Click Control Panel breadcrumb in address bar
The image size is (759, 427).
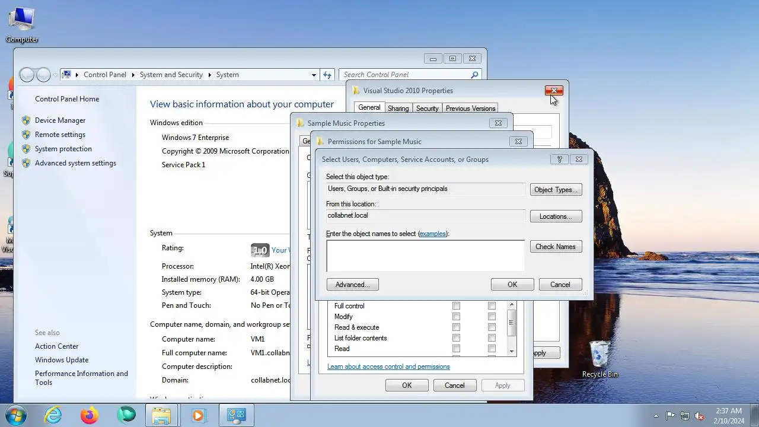[105, 75]
